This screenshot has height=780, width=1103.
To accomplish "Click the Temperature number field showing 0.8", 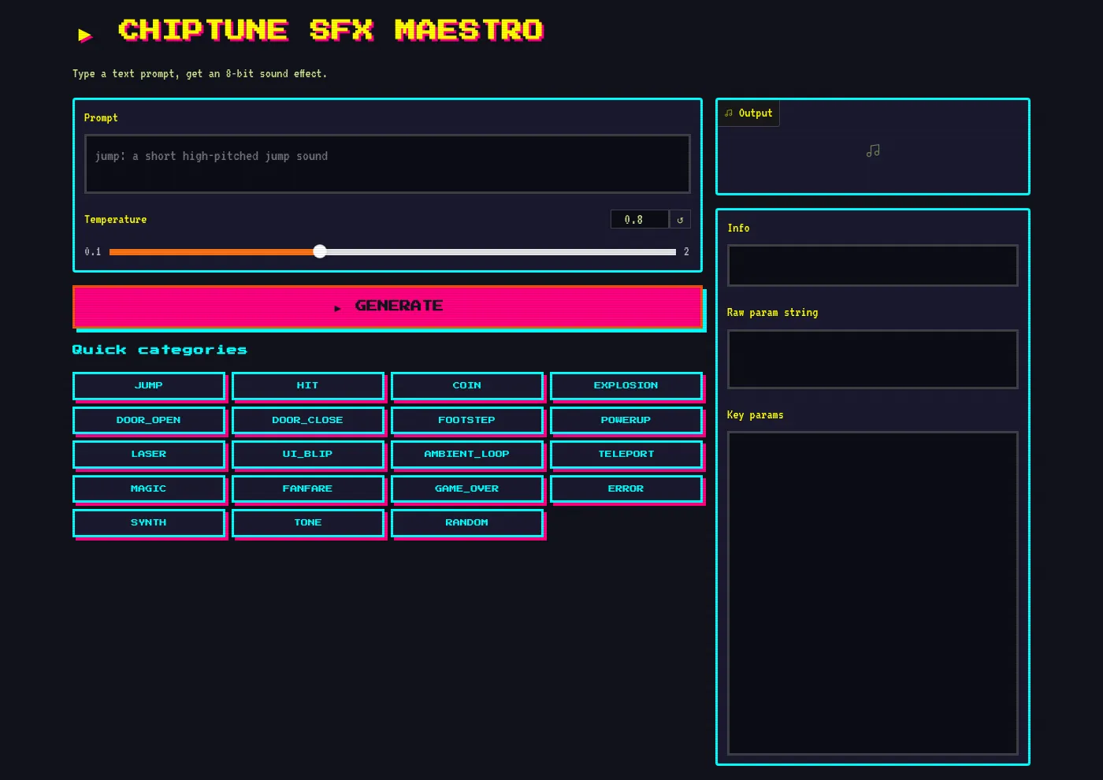I will click(640, 219).
